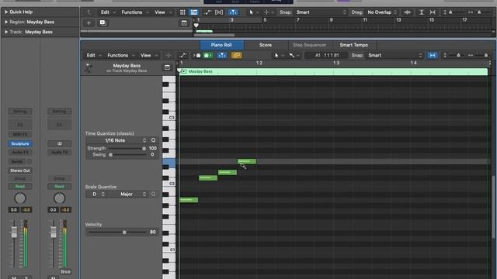Open the tracks area Functions menu
Screen dimensions: 497x279
pos(134,12)
